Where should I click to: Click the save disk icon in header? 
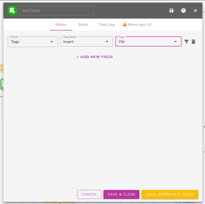point(171,11)
